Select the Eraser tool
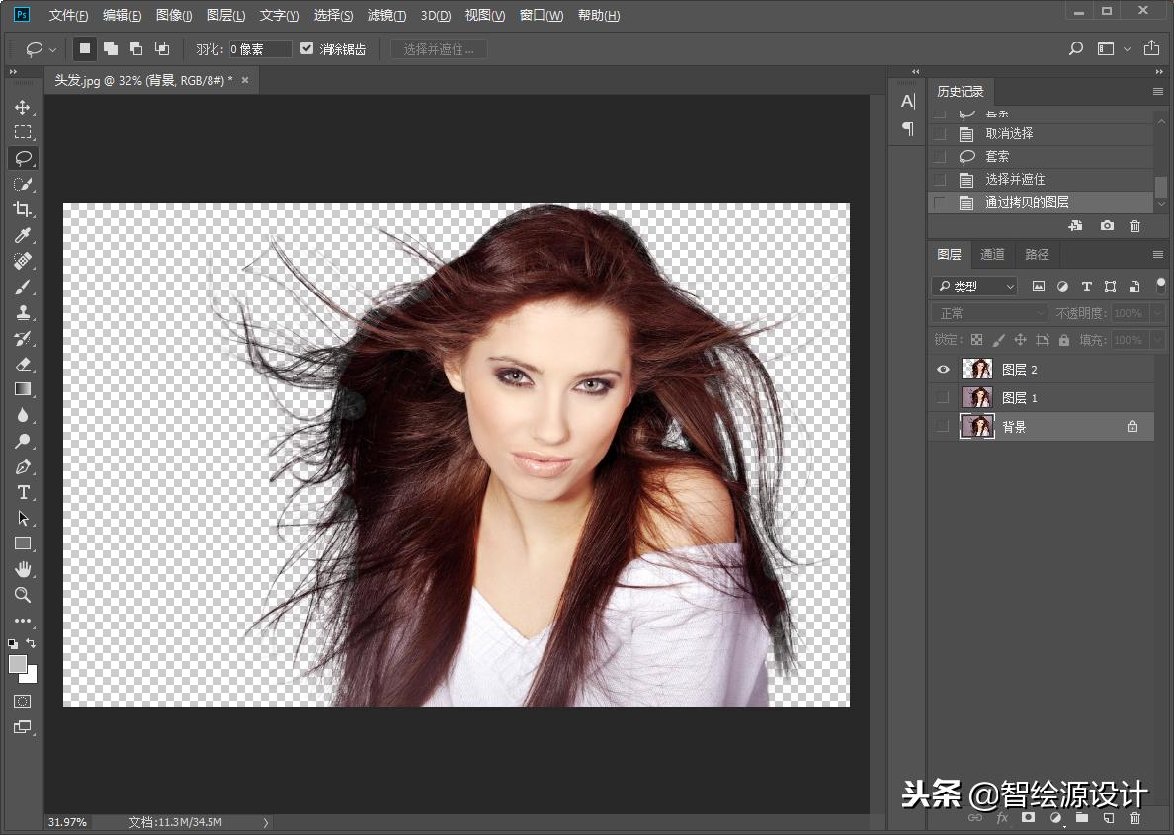 22,364
